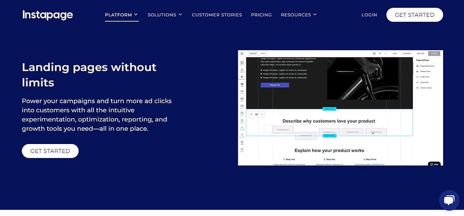Viewport: 464px width, 216px height.
Task: Click the Login link
Action: click(369, 15)
